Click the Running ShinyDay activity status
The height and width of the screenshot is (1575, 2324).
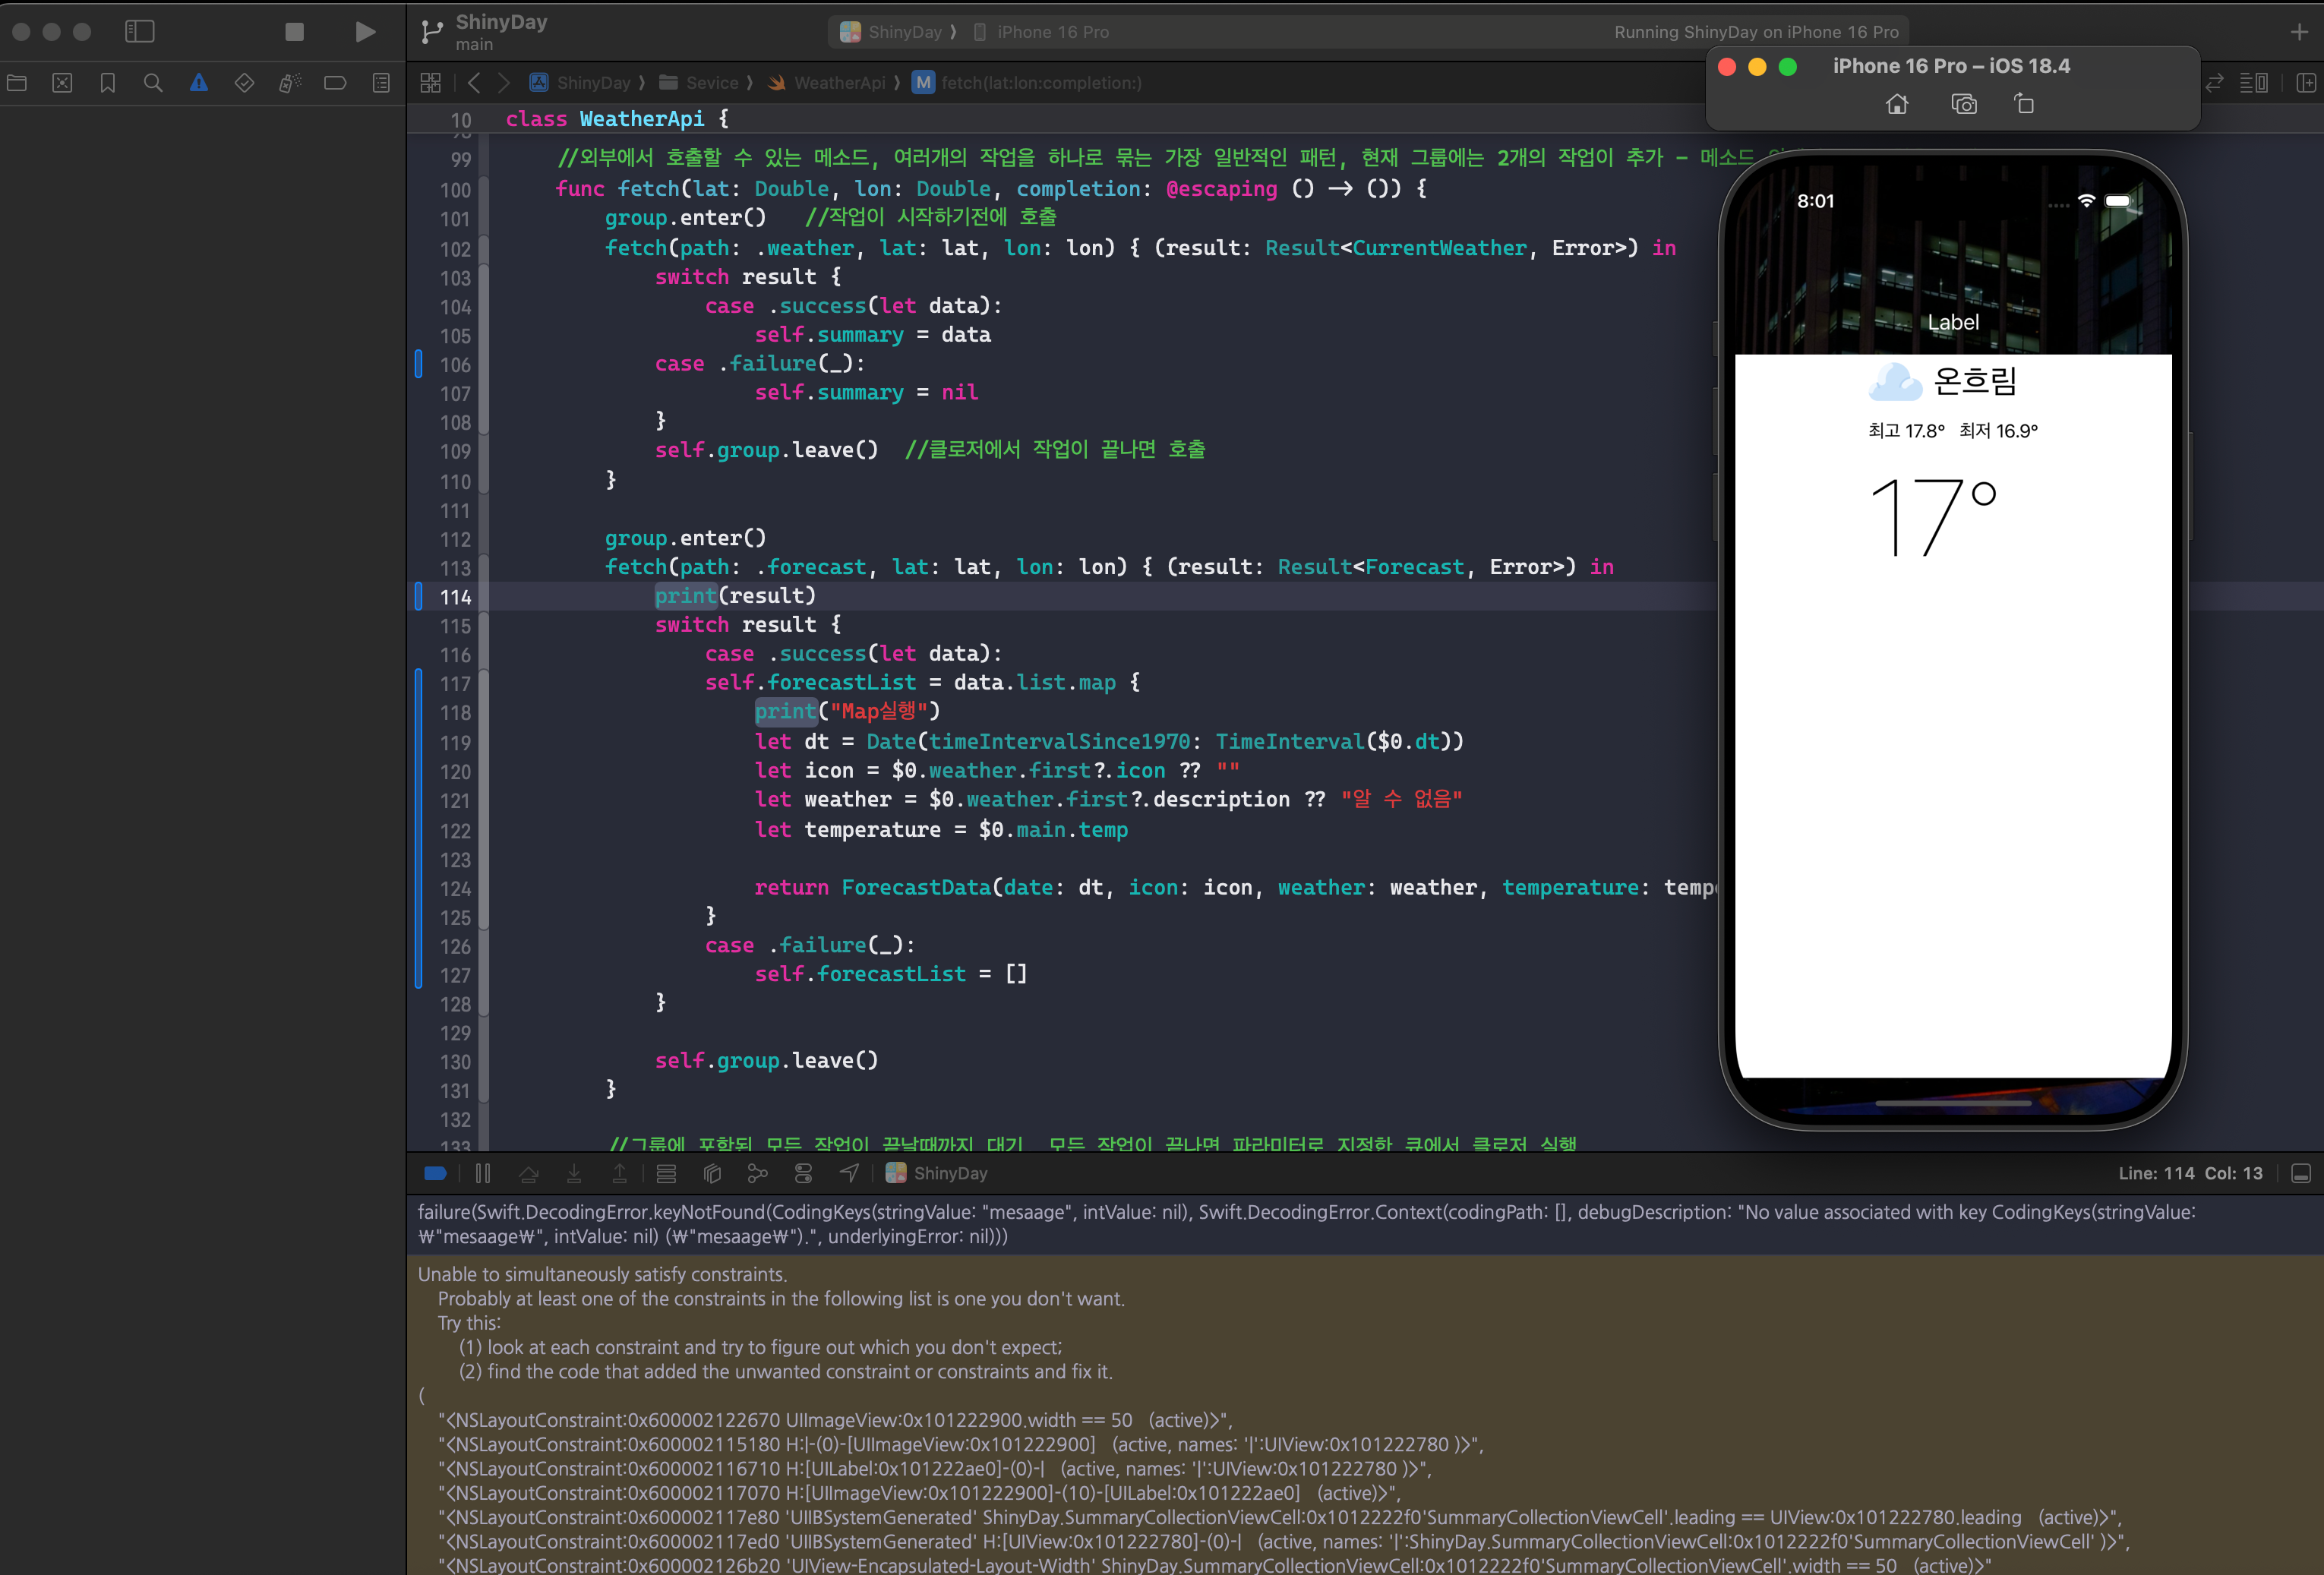pos(1756,32)
